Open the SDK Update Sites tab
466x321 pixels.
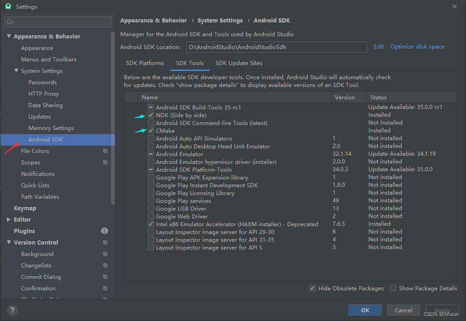239,63
